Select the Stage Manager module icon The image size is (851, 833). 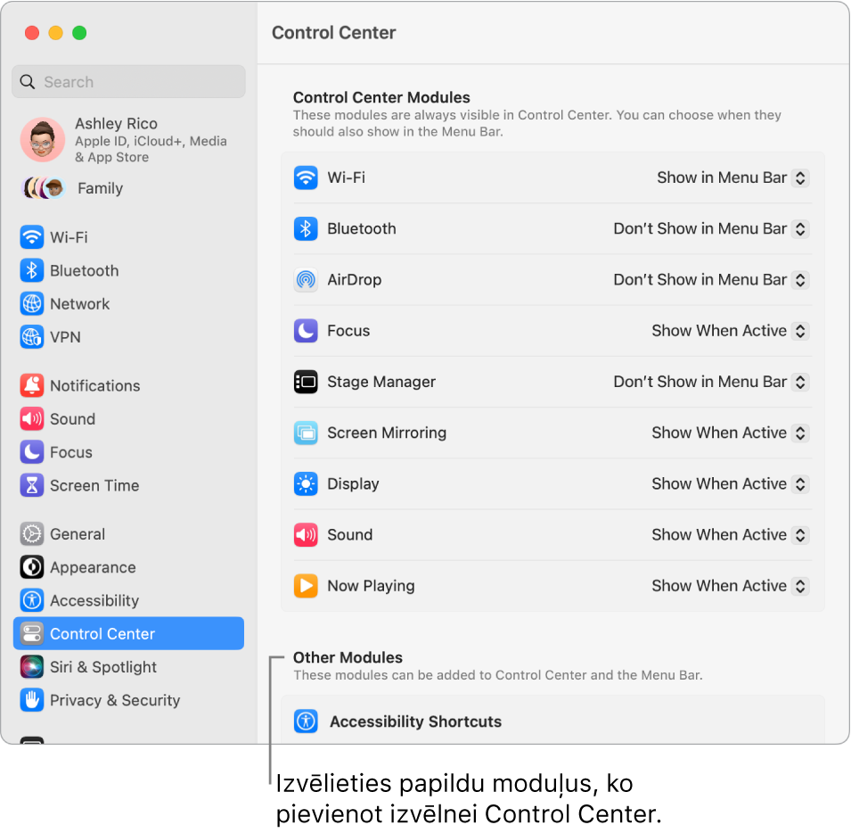tap(306, 382)
